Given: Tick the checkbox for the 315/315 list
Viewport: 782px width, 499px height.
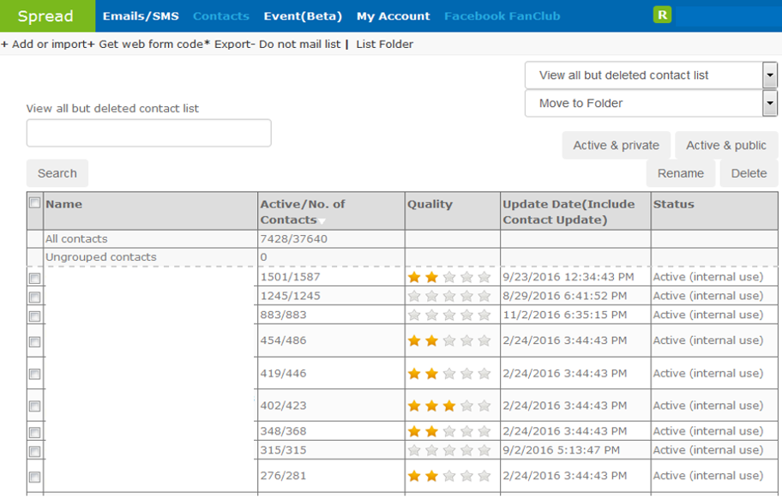Looking at the screenshot, I should 35,451.
